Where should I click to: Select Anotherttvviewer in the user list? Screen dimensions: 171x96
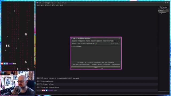point(164,9)
